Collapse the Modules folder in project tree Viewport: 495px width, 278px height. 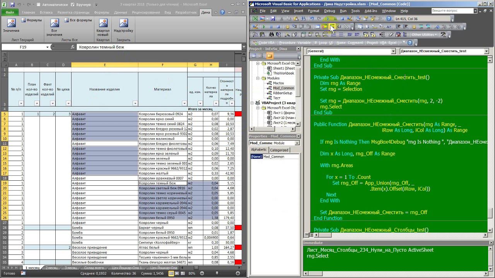pos(258,78)
